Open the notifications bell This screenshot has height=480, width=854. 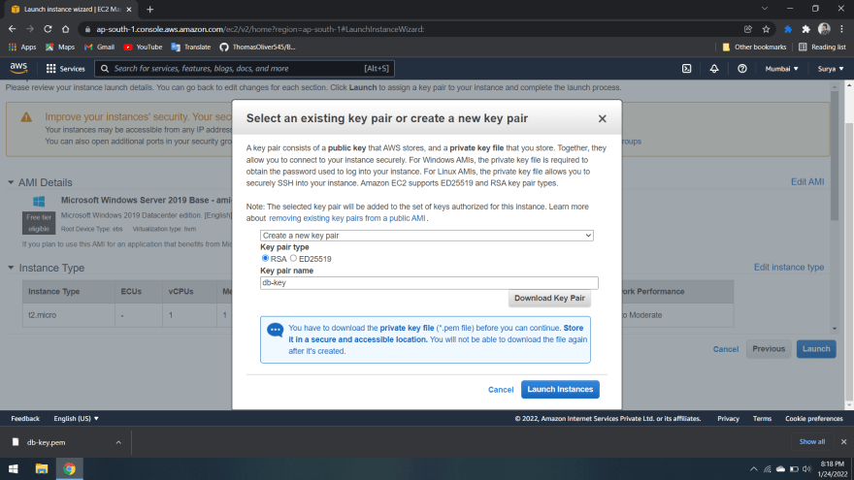click(x=714, y=69)
